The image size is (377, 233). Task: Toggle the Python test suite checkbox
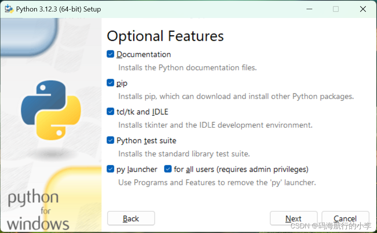coord(110,140)
